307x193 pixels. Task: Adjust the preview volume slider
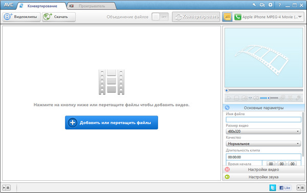[x=269, y=98]
